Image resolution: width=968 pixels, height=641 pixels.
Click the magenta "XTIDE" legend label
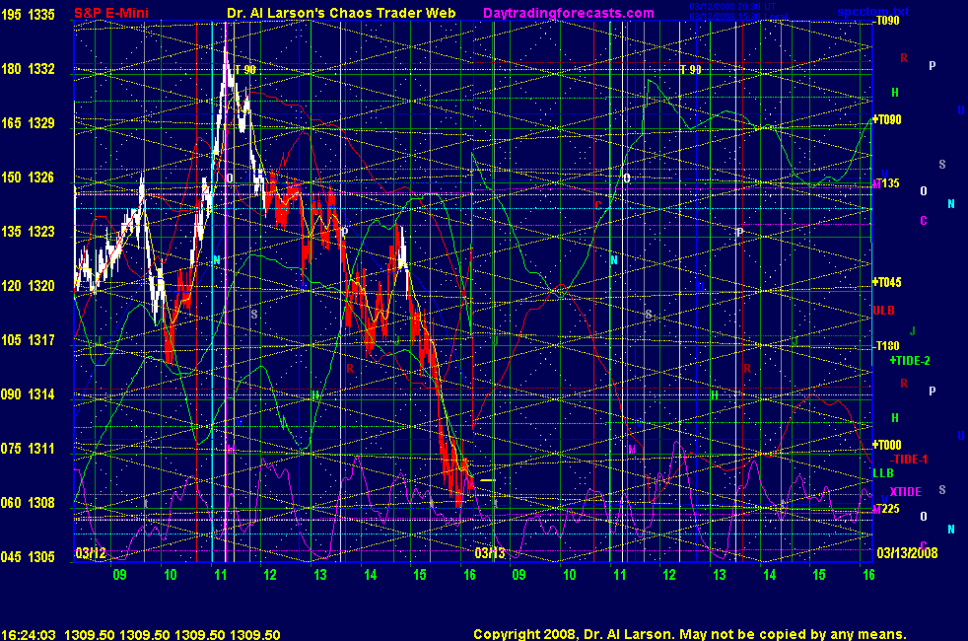pos(906,492)
